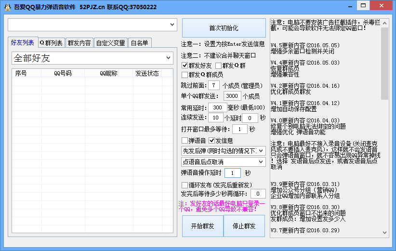
Task: Open the 先发后弹 order dropdown
Action: click(x=261, y=151)
